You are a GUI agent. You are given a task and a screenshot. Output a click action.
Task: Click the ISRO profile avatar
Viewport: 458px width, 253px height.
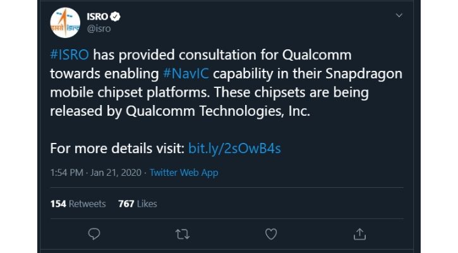pos(66,24)
